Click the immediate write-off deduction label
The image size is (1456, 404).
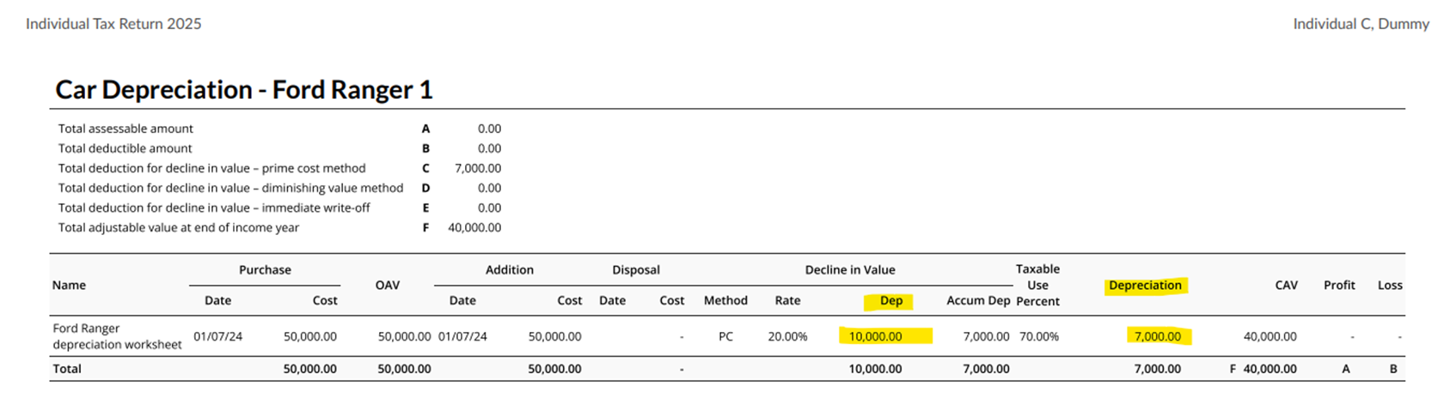tap(214, 208)
